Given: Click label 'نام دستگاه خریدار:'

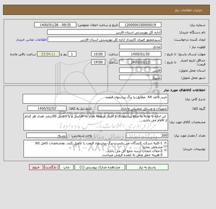Looking at the screenshot, I should point(192,32).
